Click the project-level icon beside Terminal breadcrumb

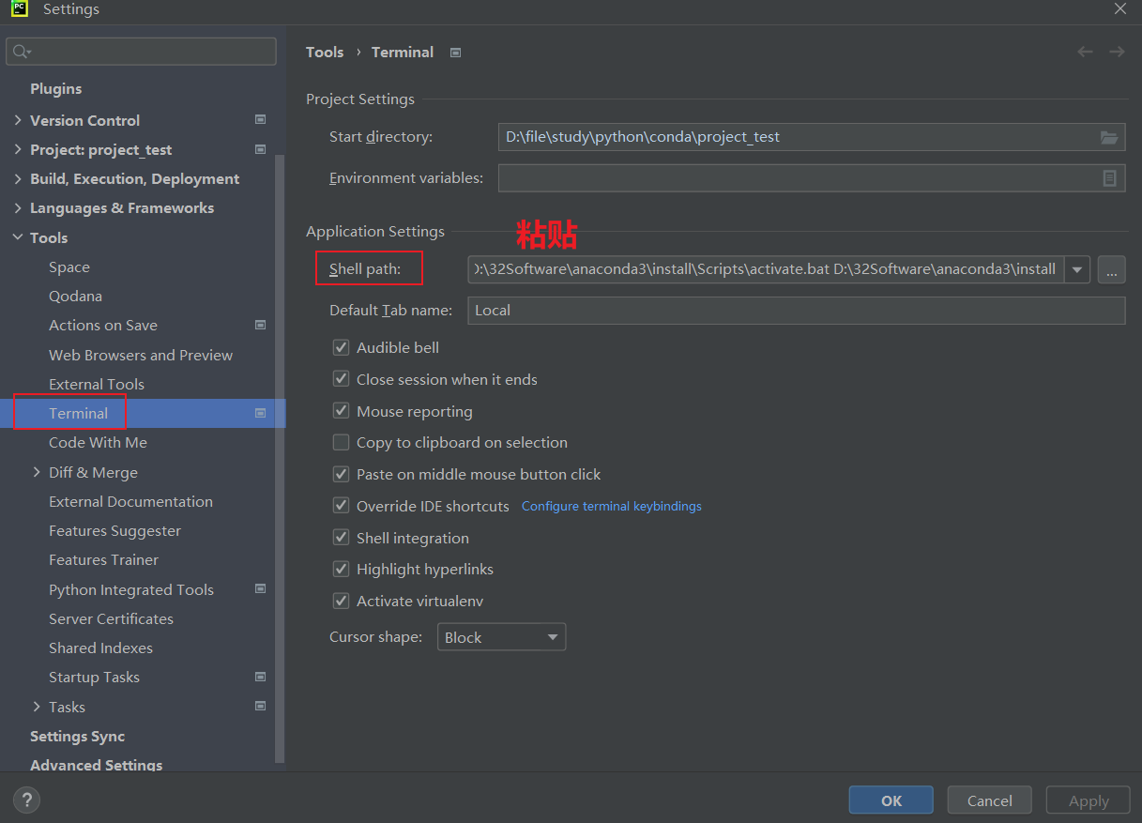point(455,53)
